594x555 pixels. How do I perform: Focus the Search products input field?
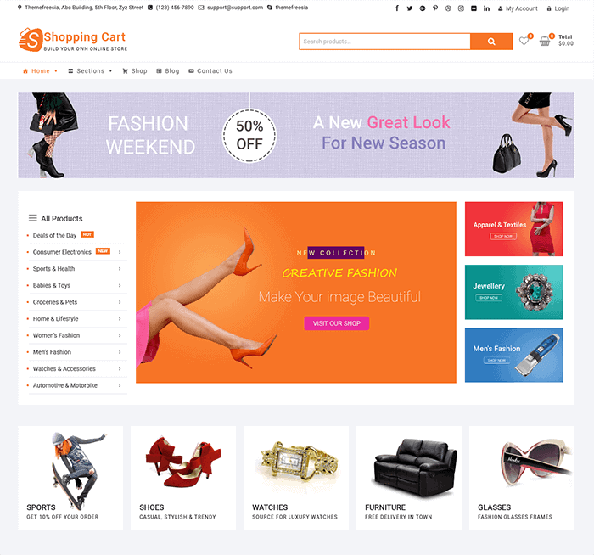tap(384, 42)
